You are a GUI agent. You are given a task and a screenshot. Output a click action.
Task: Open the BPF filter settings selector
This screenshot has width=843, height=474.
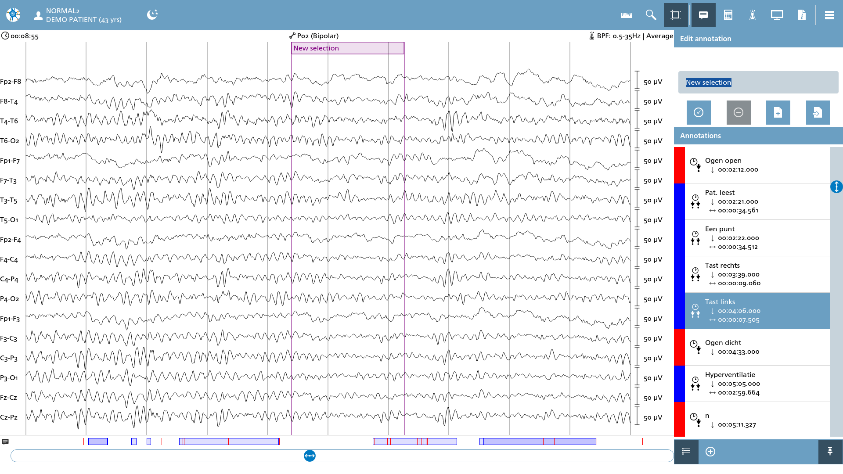(631, 36)
